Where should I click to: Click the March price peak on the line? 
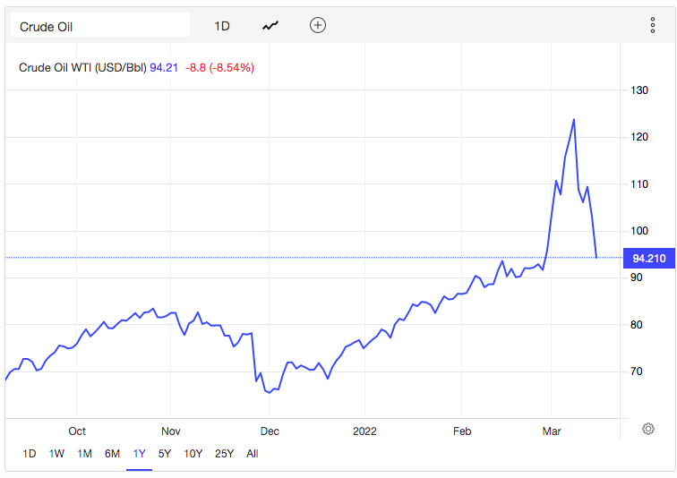[573, 119]
